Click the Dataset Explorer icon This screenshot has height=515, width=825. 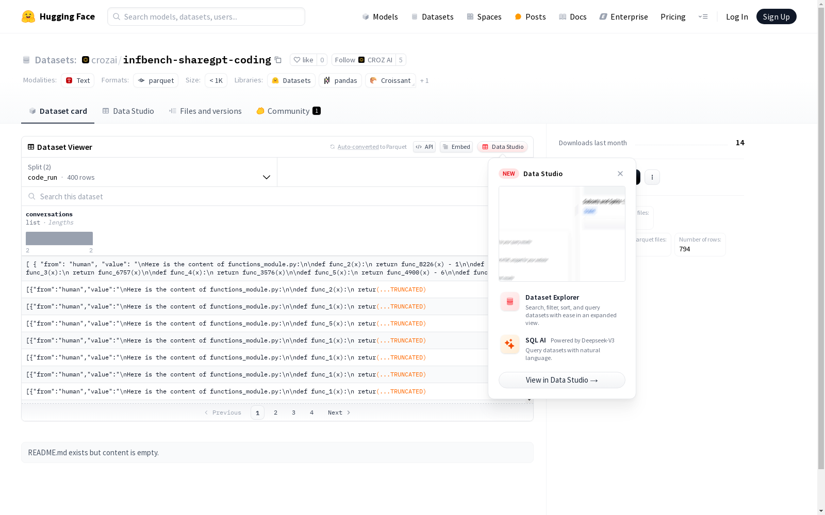[x=510, y=302]
